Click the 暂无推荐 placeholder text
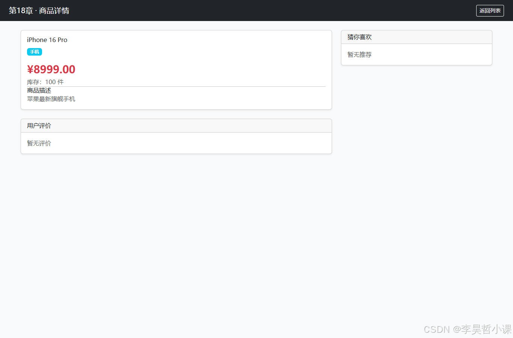 click(359, 54)
